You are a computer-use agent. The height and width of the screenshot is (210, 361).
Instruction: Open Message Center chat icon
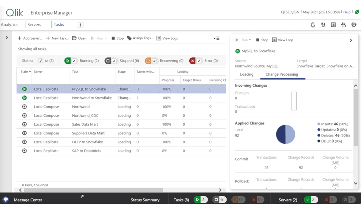pos(5,200)
